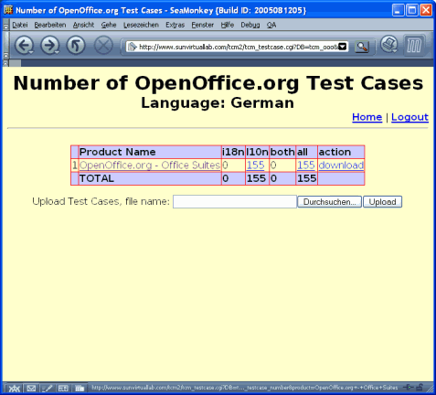This screenshot has height=395, width=436.
Task: Open the Lesezeichen menu
Action: 141,25
